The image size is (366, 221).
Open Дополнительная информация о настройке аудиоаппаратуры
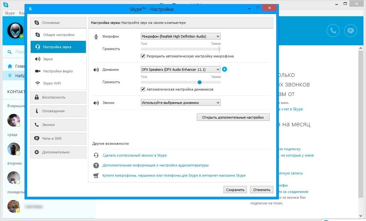click(156, 165)
